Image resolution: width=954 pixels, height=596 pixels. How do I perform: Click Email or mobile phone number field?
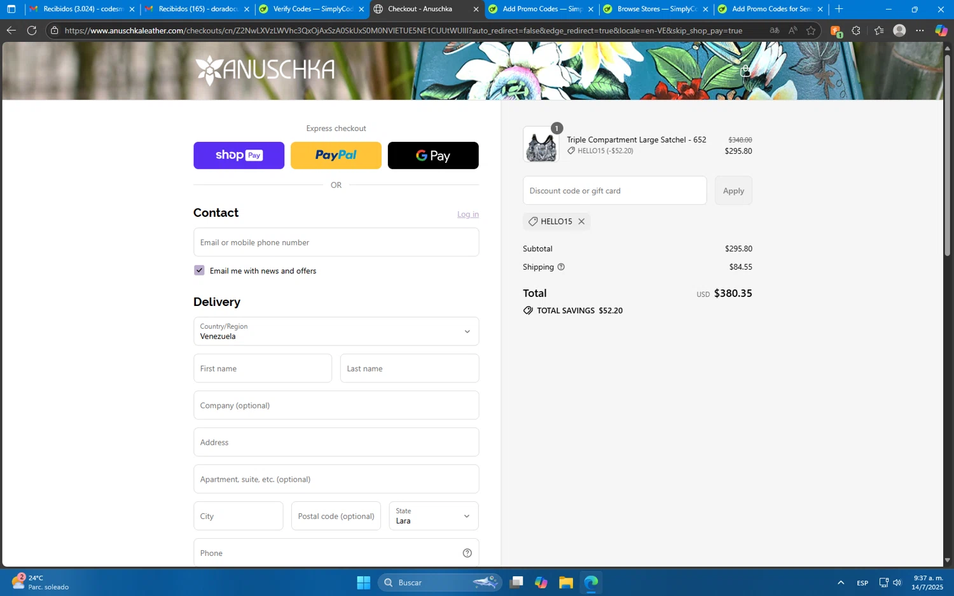point(336,242)
